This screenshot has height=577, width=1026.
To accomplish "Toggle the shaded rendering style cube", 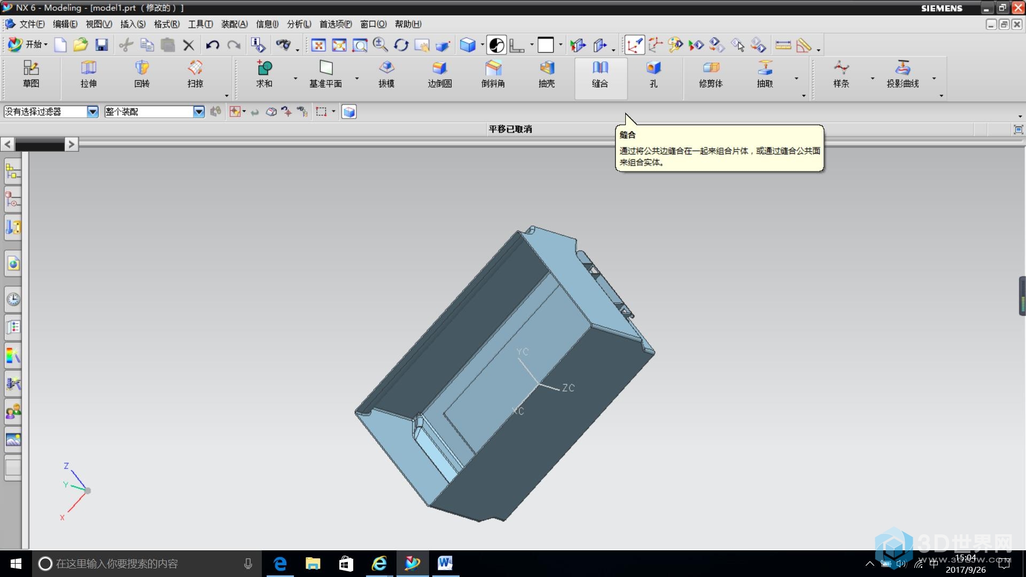I will click(x=468, y=45).
